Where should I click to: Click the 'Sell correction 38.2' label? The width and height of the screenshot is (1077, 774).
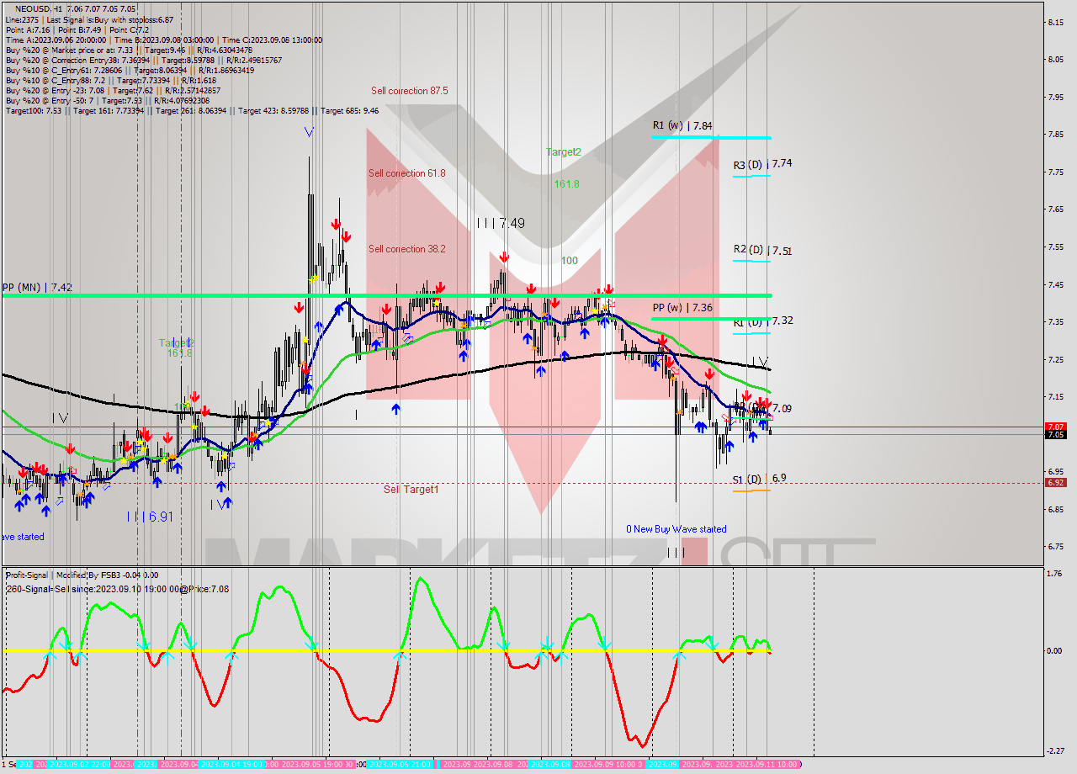407,249
